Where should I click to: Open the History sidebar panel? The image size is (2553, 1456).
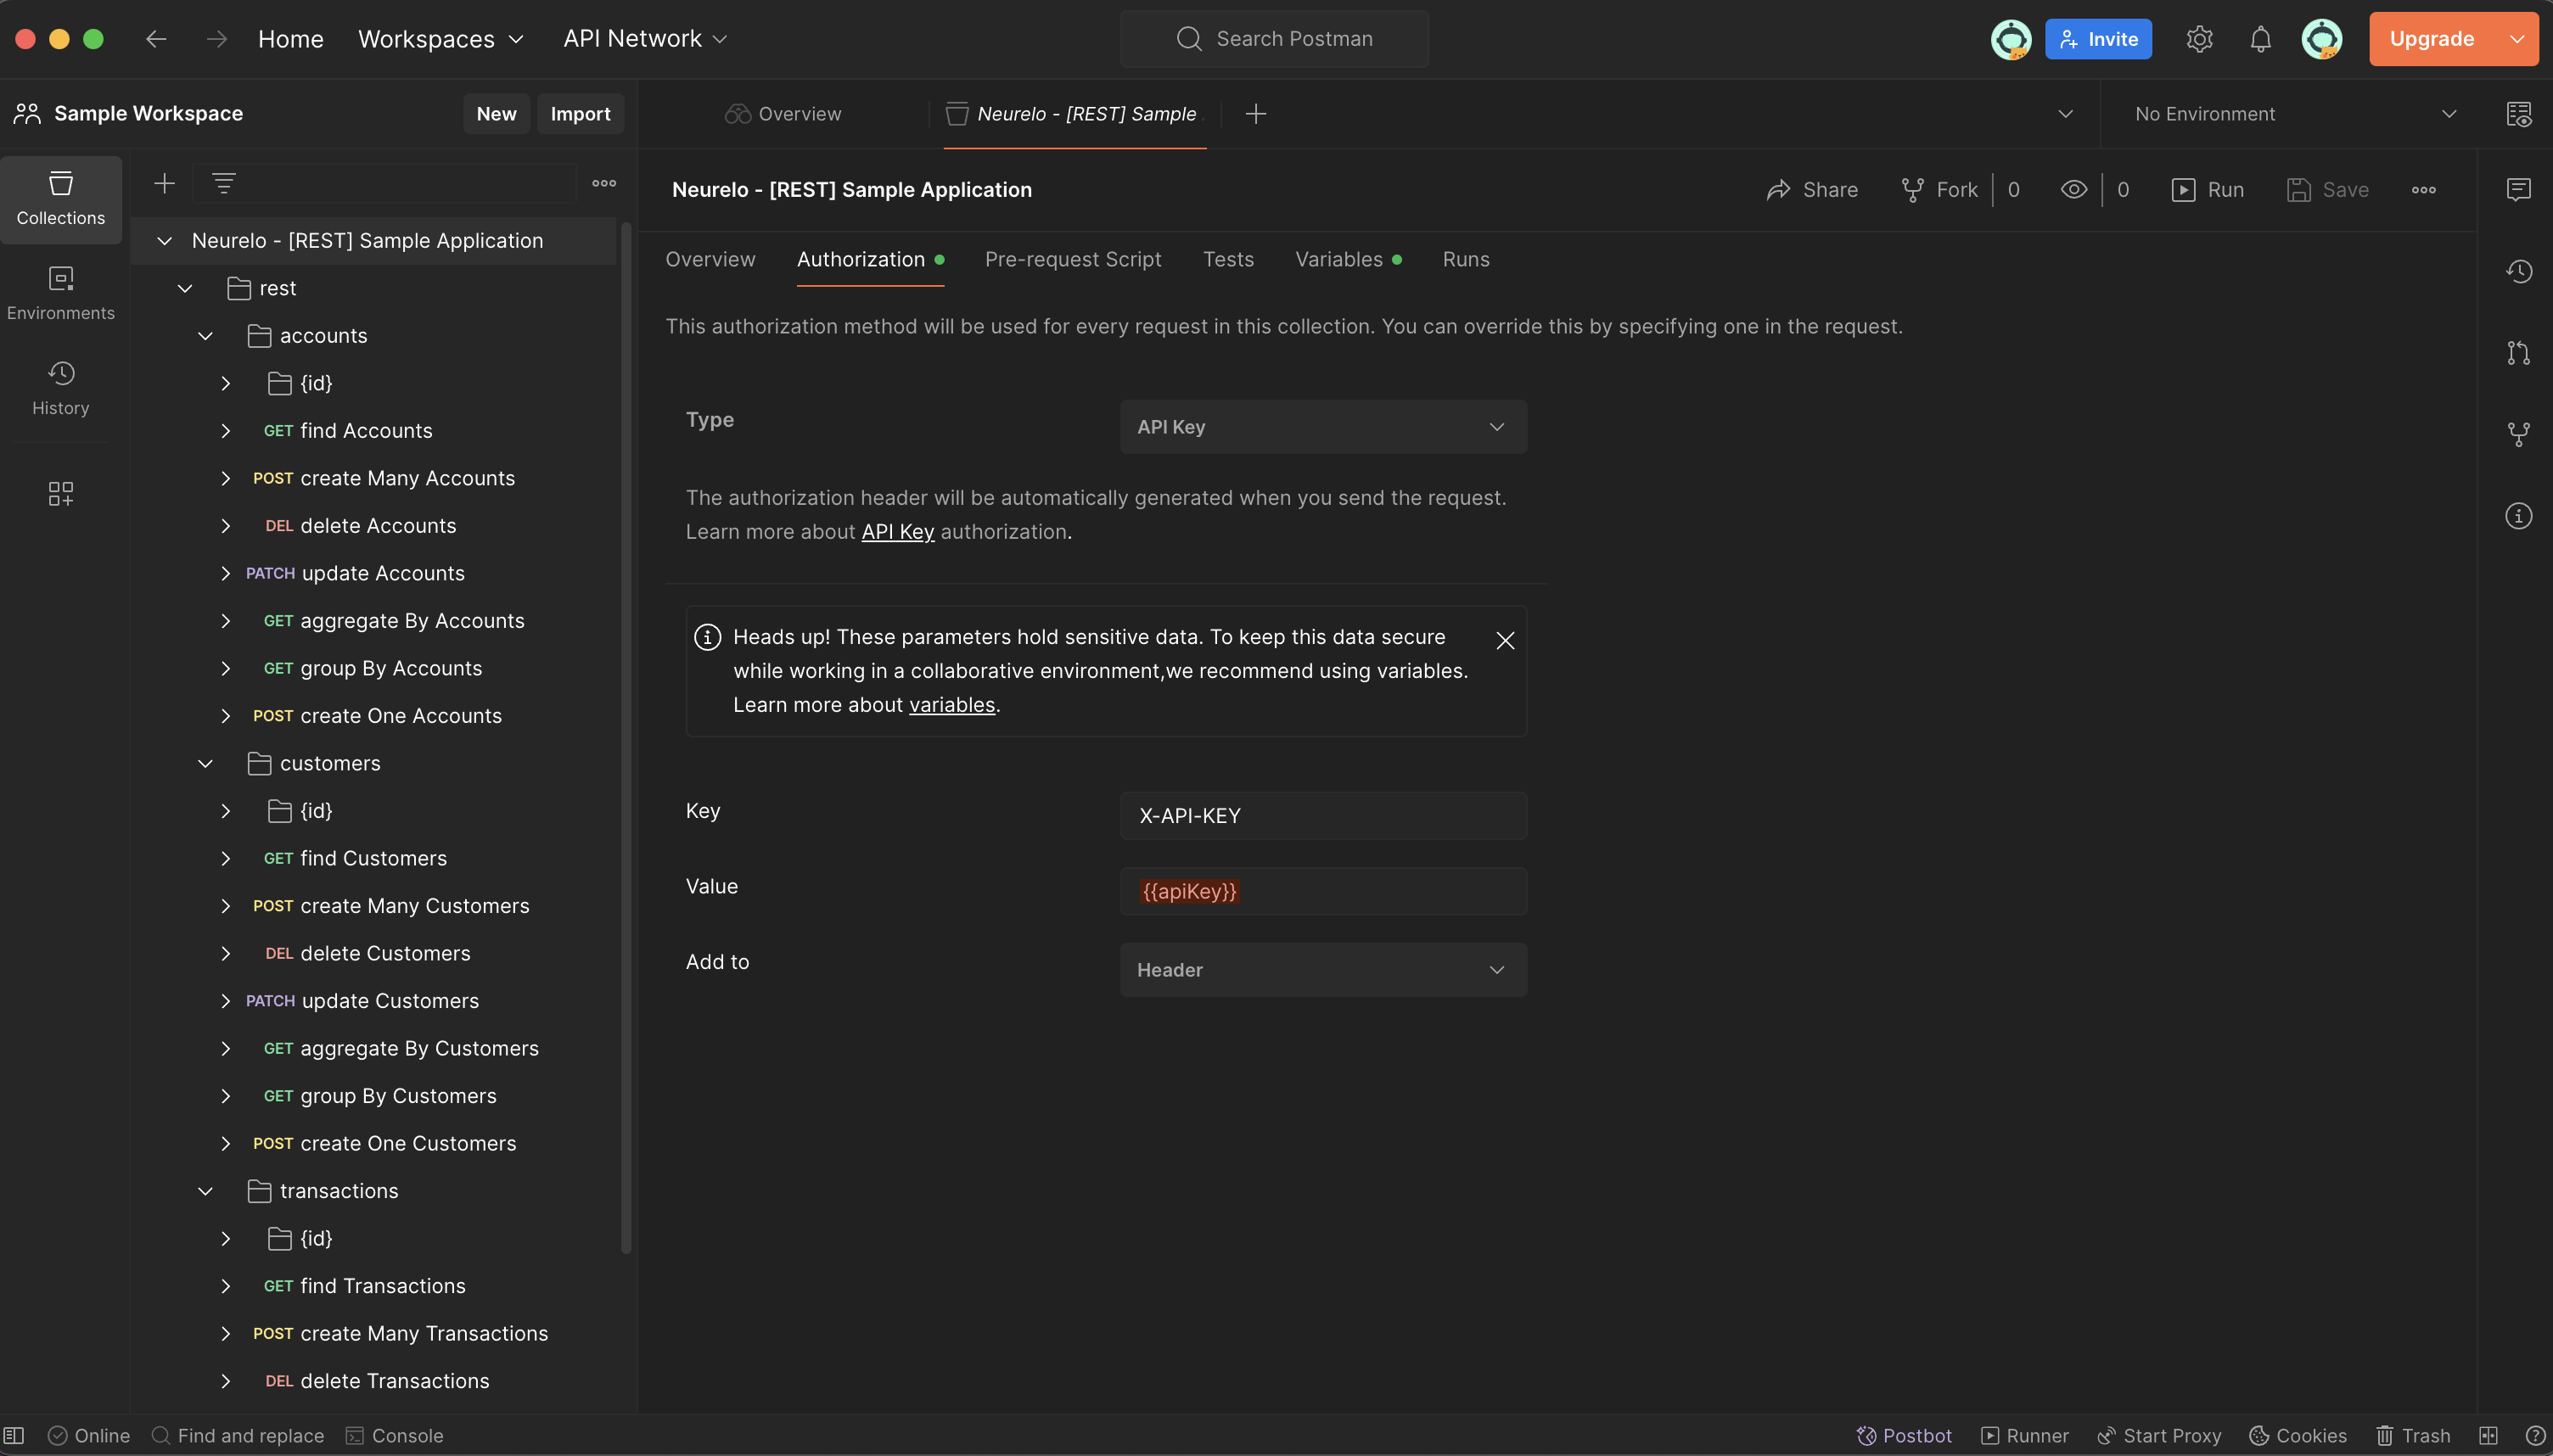point(60,388)
